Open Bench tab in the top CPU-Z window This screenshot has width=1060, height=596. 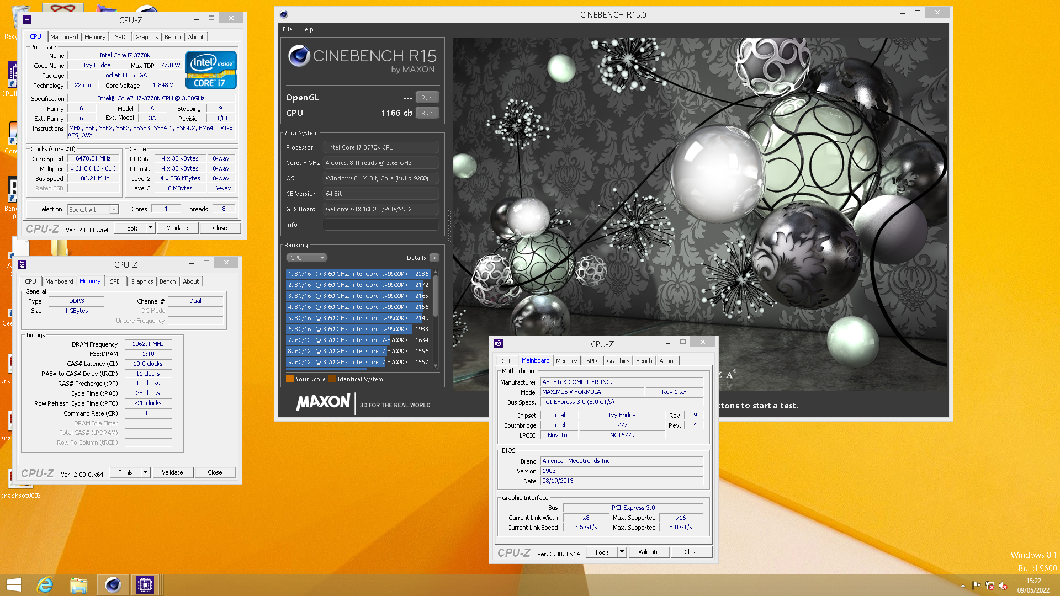172,37
